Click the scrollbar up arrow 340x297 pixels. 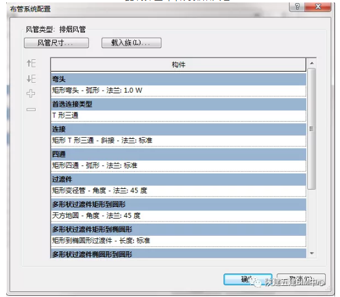(312, 63)
